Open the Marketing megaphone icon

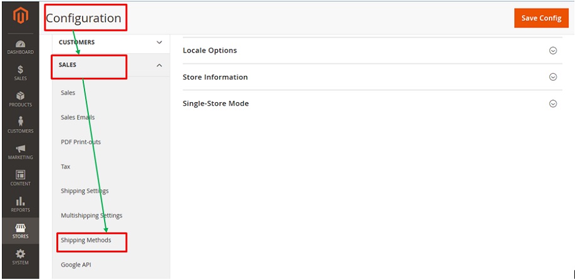[21, 148]
